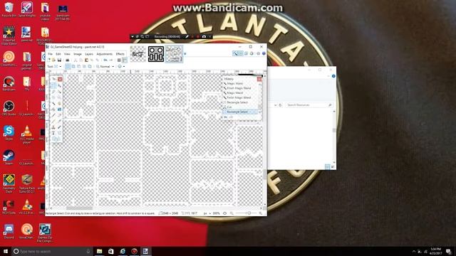
Task: Open the Tool chooser dropdown arrow
Action: (x=60, y=66)
